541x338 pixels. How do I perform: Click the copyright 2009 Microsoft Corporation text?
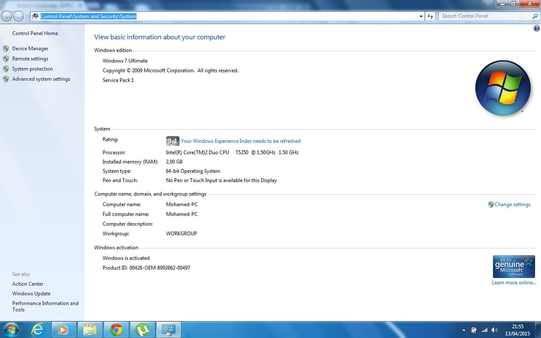170,71
